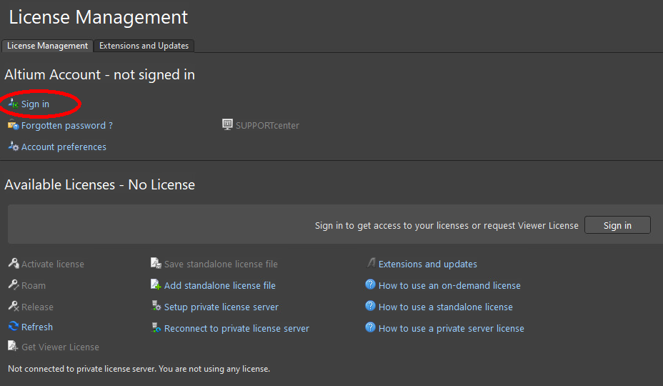Viewport: 663px width, 386px height.
Task: Click Add standalone license file link
Action: (220, 286)
